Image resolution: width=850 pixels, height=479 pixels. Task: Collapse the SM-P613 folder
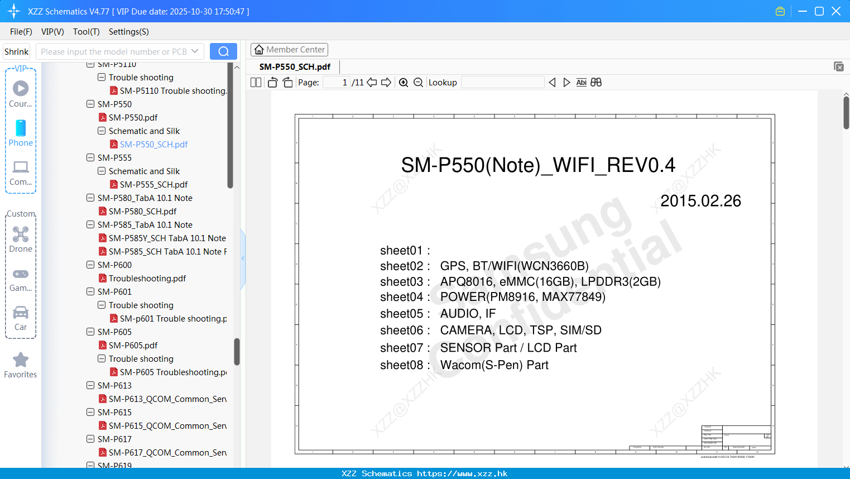90,385
